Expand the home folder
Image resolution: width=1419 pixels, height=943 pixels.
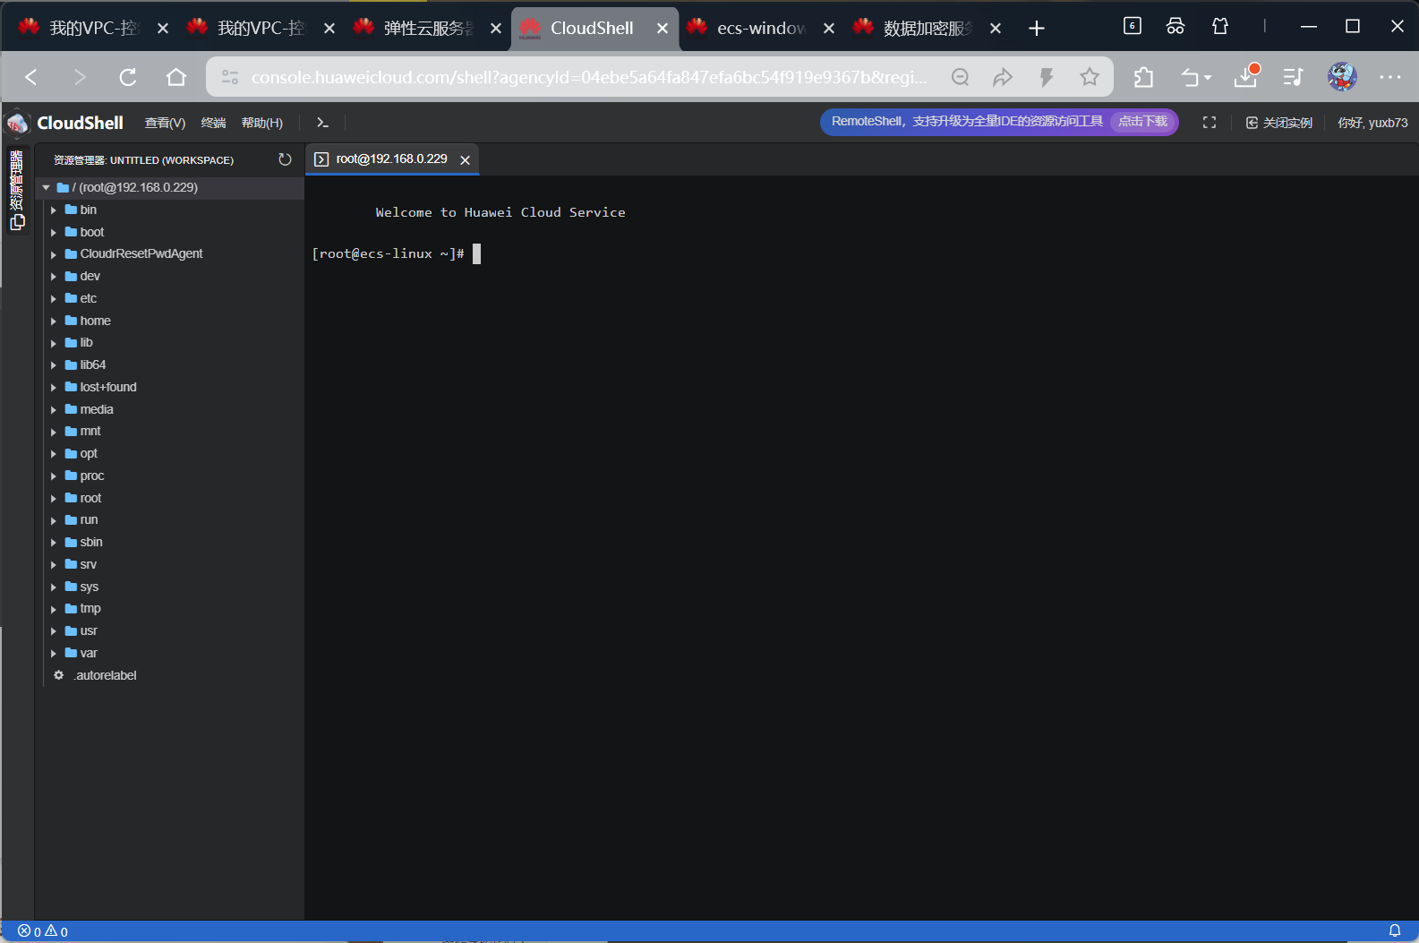[54, 321]
